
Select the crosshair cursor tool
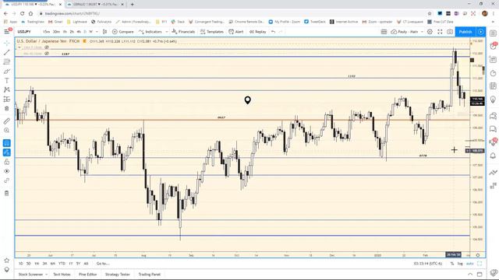[x=7, y=43]
